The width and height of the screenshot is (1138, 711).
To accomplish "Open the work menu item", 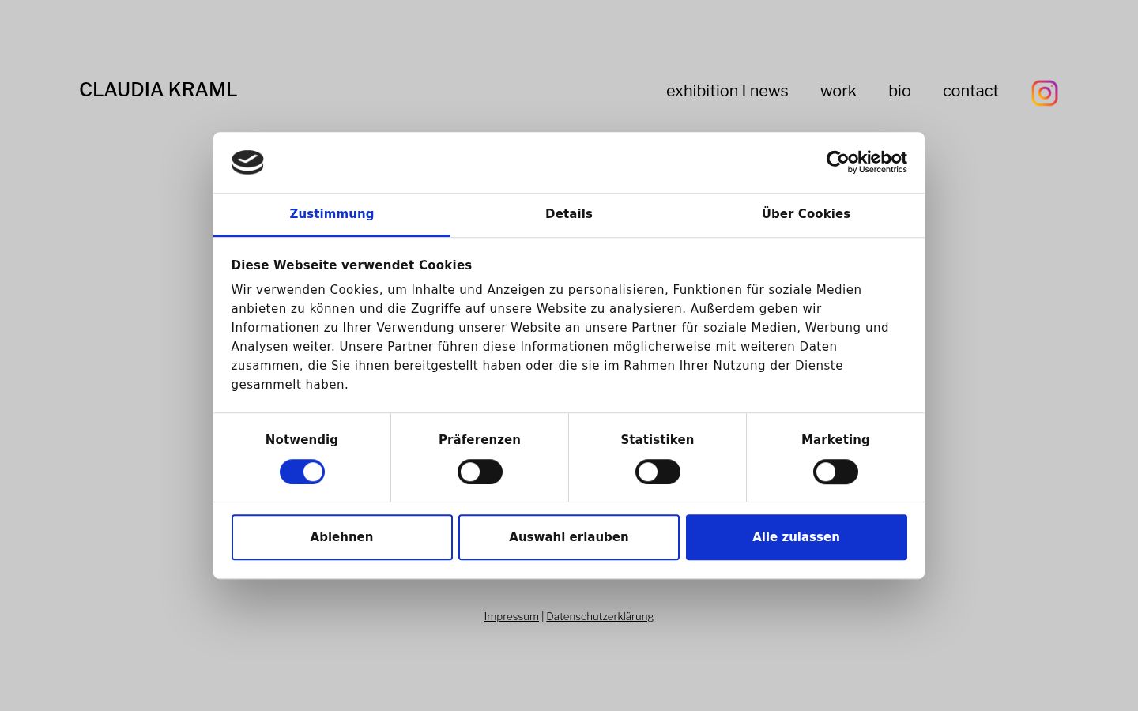I will tap(838, 91).
